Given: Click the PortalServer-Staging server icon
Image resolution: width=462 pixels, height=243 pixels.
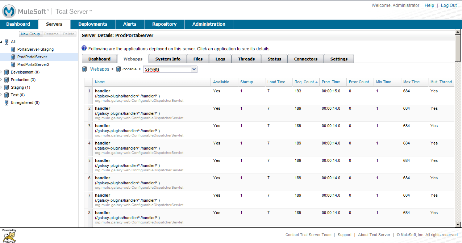Looking at the screenshot, I should [13, 49].
